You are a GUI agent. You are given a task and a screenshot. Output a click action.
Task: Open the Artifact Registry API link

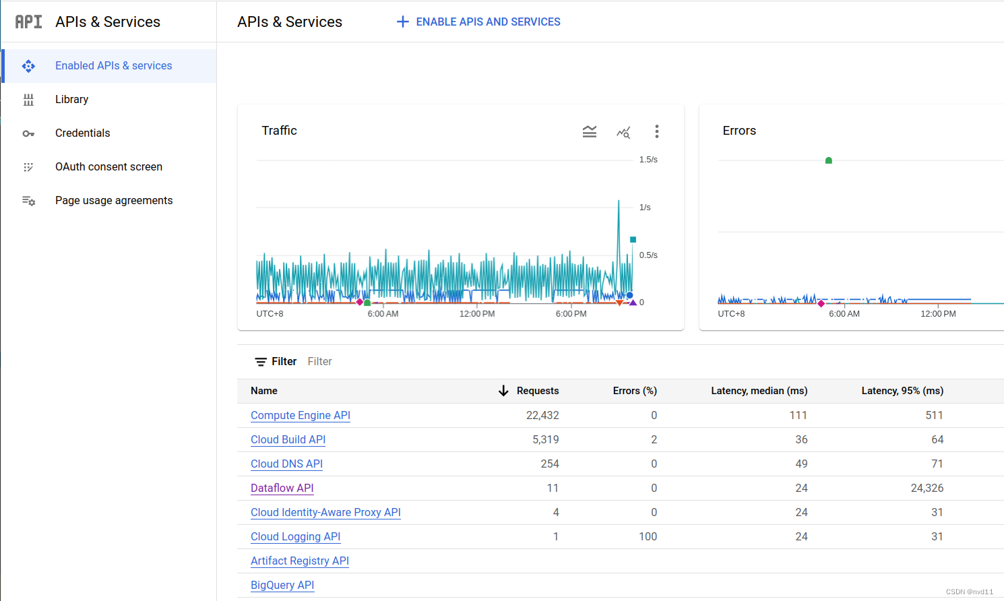(300, 561)
